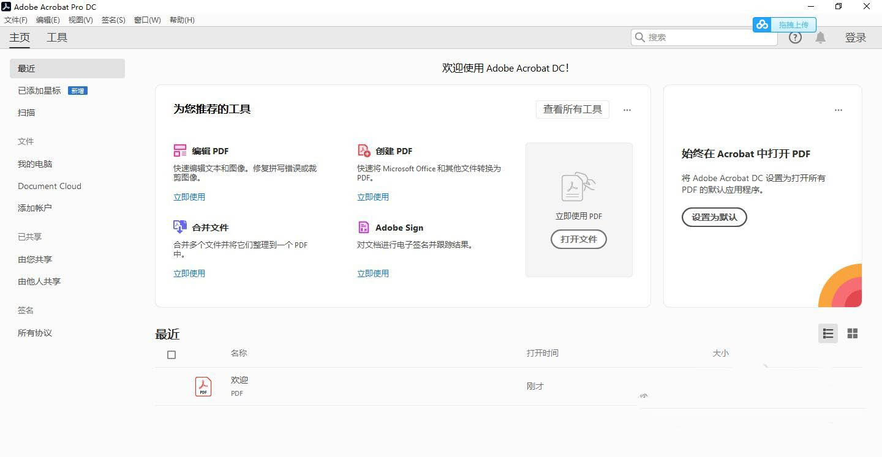Screen dimensions: 882x457
Task: Tick the select-all checkbox in recent list
Action: (x=171, y=355)
